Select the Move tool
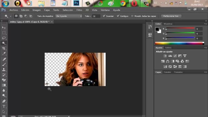 click(x=4, y=28)
